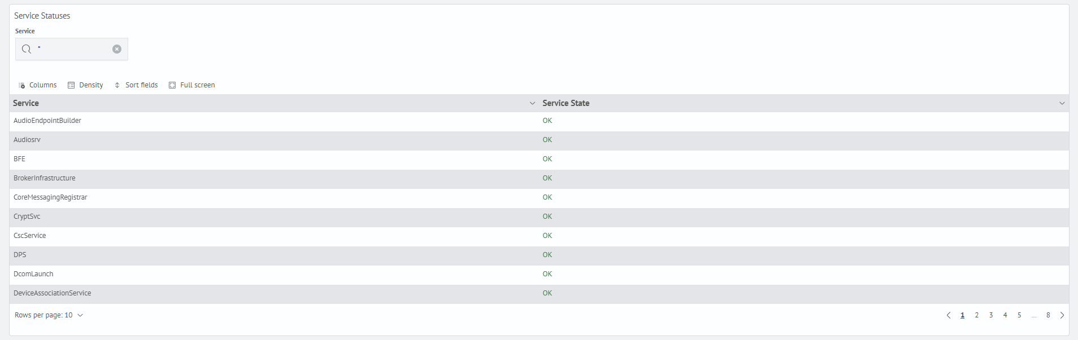Image resolution: width=1078 pixels, height=340 pixels.
Task: Switch table to Full screen
Action: [x=192, y=85]
